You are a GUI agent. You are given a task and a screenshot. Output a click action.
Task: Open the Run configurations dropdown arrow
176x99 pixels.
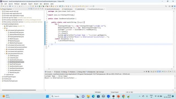(41, 6)
